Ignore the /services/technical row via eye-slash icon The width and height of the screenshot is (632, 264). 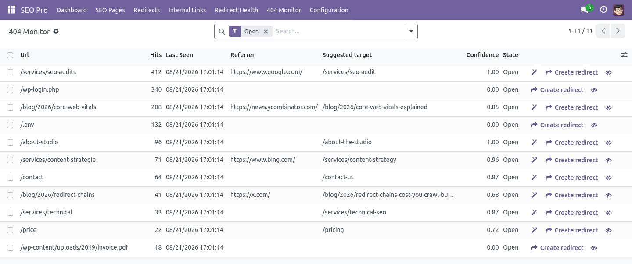pos(609,213)
